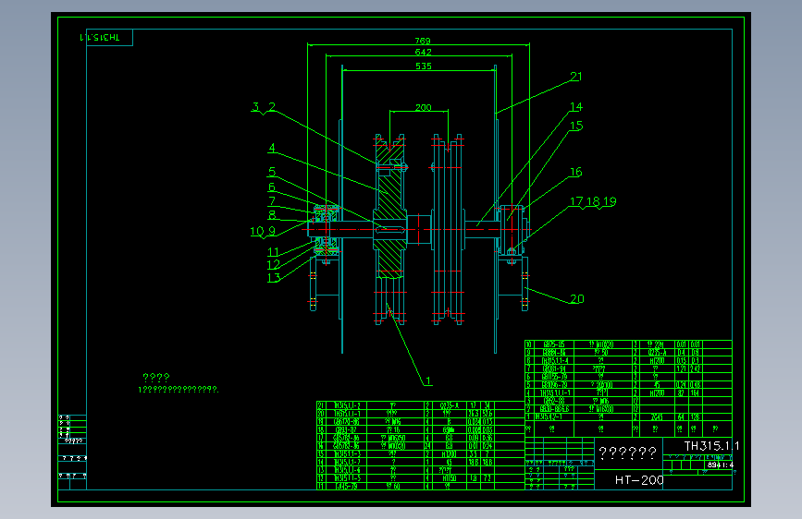Click the 789 overall width dimension text

tap(423, 41)
